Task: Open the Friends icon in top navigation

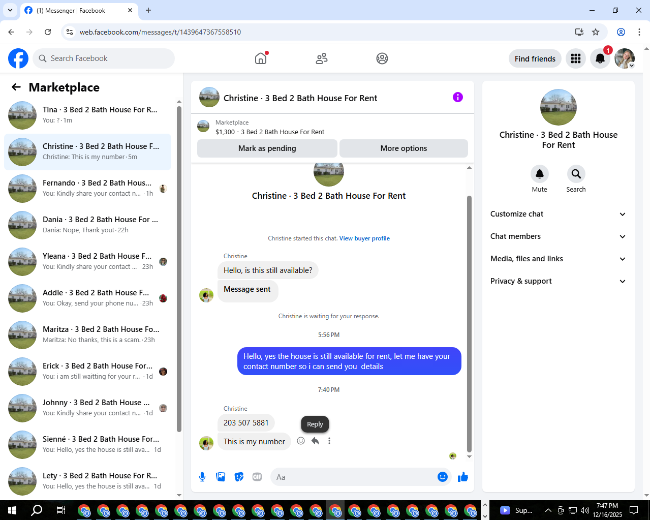Action: (322, 58)
